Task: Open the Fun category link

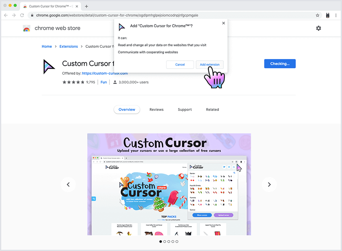Action: pyautogui.click(x=103, y=82)
